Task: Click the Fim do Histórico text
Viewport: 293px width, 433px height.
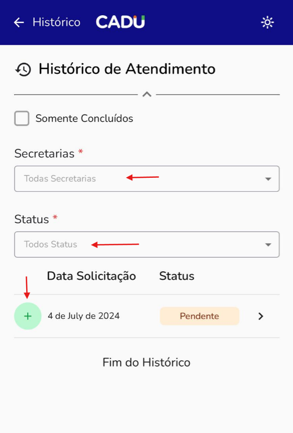Action: [x=146, y=362]
